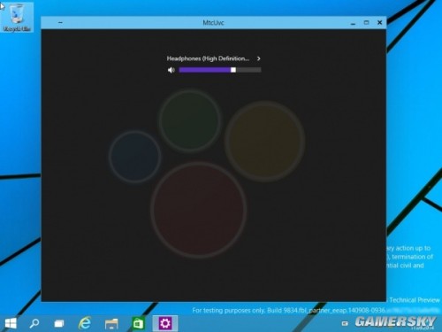The width and height of the screenshot is (442, 332).
Task: Click the MtcUvc window title text
Action: click(x=213, y=23)
